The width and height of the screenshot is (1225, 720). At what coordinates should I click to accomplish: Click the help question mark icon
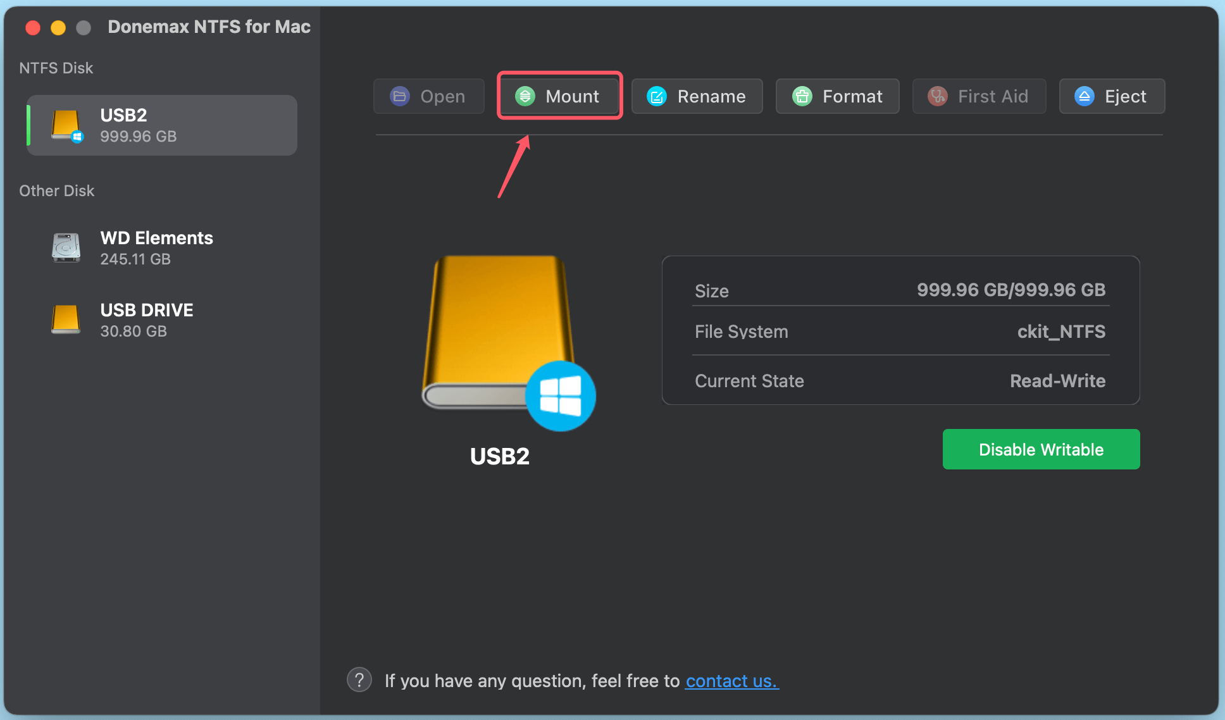pos(359,680)
